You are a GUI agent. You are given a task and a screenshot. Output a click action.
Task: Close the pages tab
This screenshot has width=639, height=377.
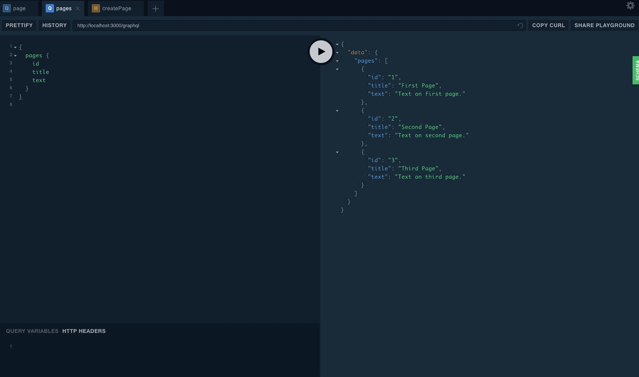[x=78, y=8]
